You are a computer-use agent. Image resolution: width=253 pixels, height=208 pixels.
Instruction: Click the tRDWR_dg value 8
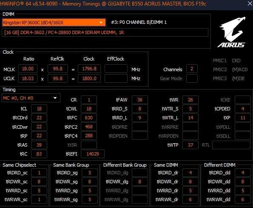(140, 182)
